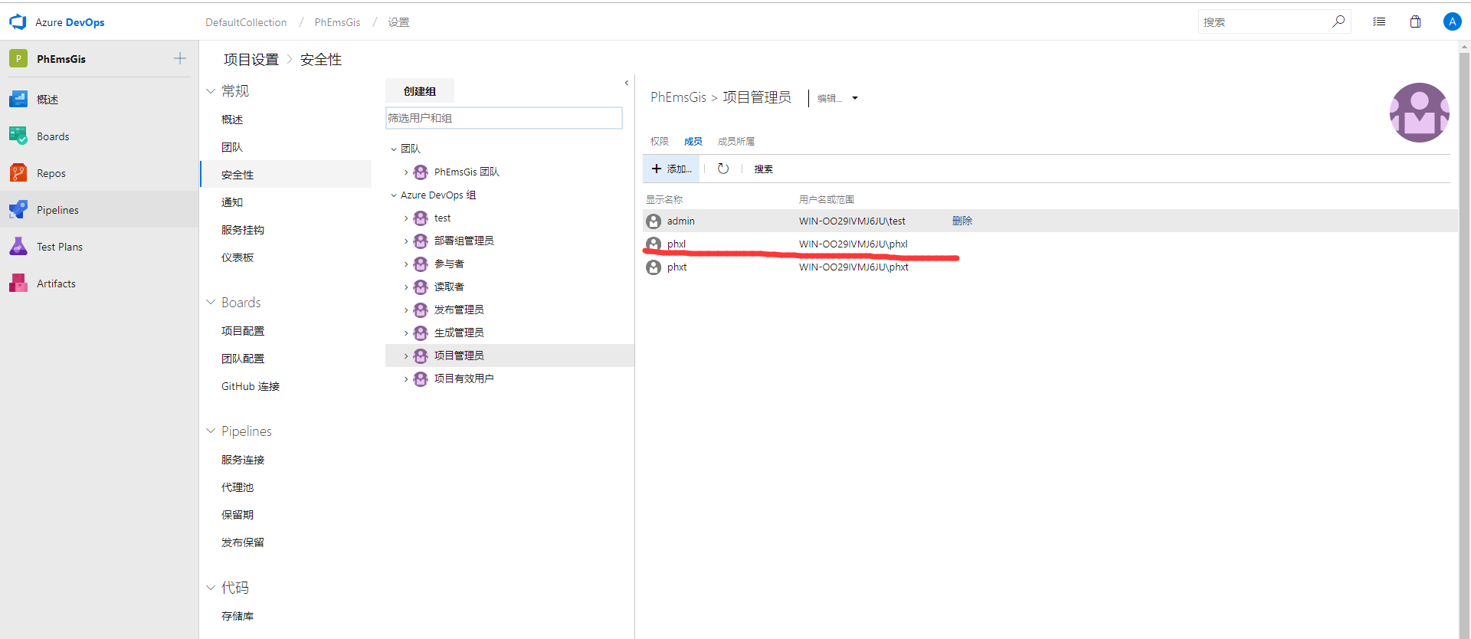The width and height of the screenshot is (1471, 639).
Task: Open Repos from the left sidebar
Action: pos(51,173)
